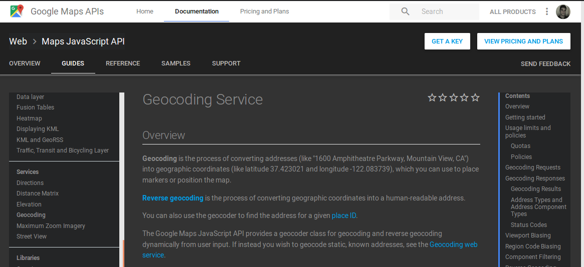Open the Home tab
Viewport: 584px width, 267px height.
tap(144, 11)
